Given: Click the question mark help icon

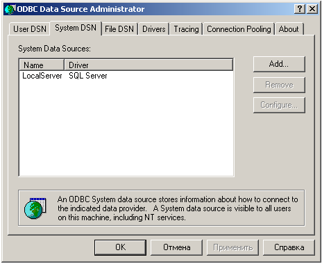Looking at the screenshot, I should [300, 9].
